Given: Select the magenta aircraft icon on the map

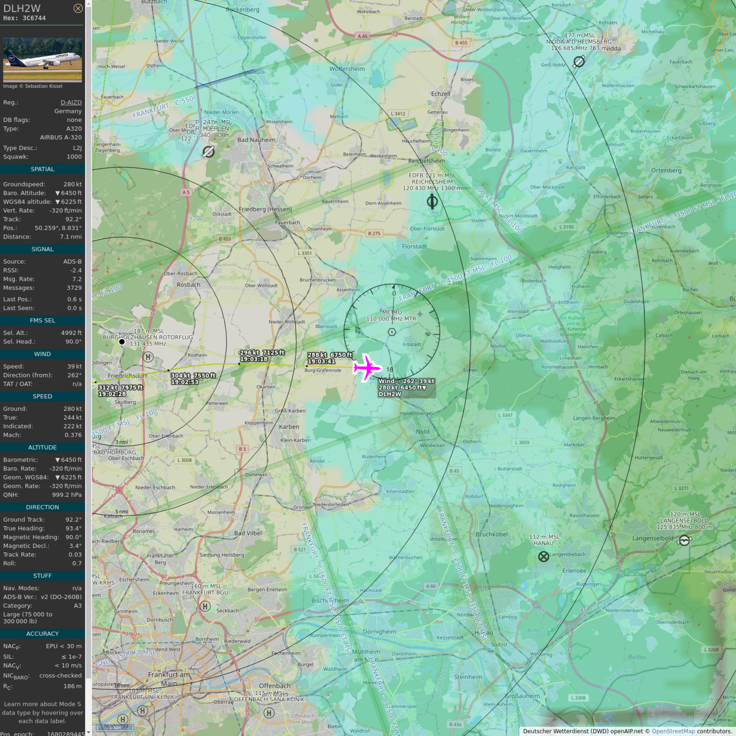Looking at the screenshot, I should (x=366, y=367).
